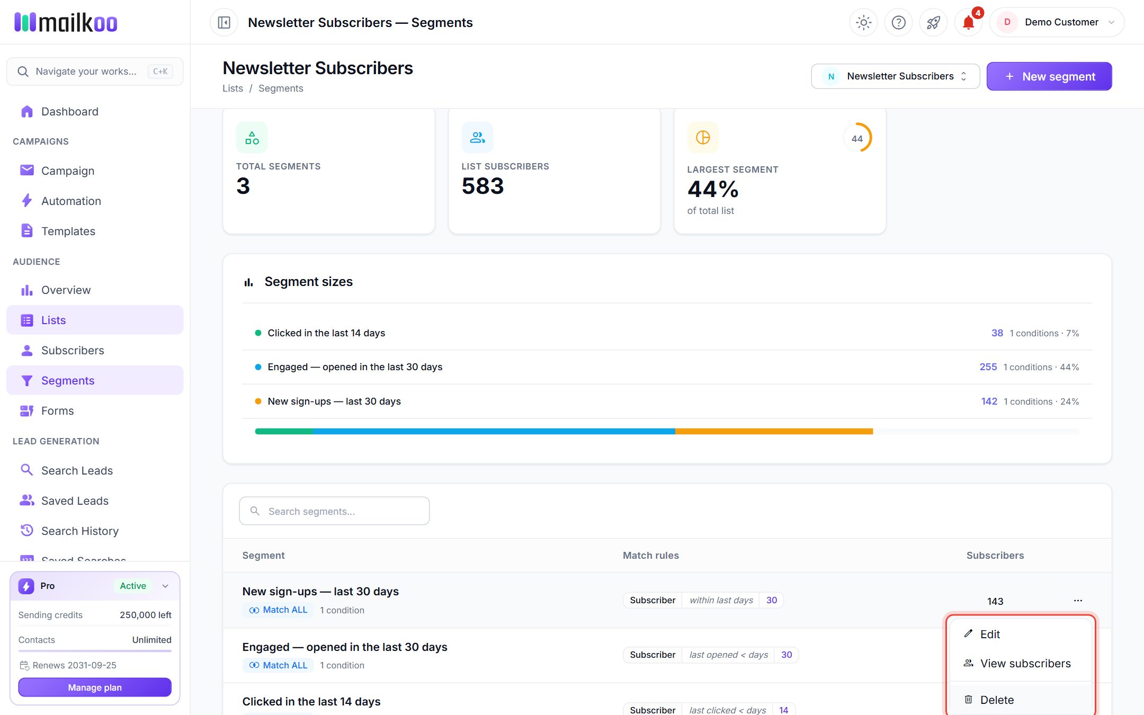Open Search Leads
This screenshot has width=1144, height=715.
[95, 470]
